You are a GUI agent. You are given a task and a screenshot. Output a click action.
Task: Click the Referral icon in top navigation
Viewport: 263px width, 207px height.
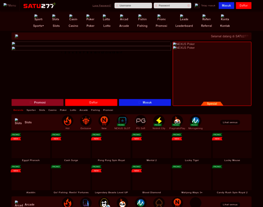(x=206, y=18)
